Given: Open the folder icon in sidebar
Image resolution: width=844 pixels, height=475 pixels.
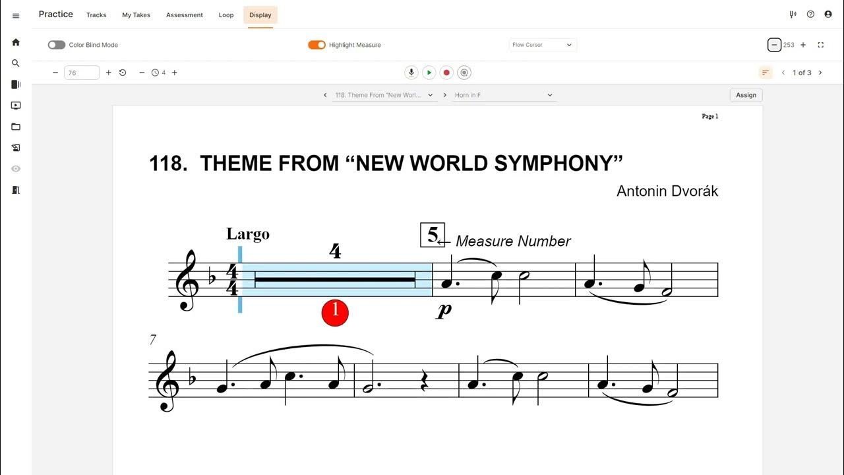Looking at the screenshot, I should 16,127.
